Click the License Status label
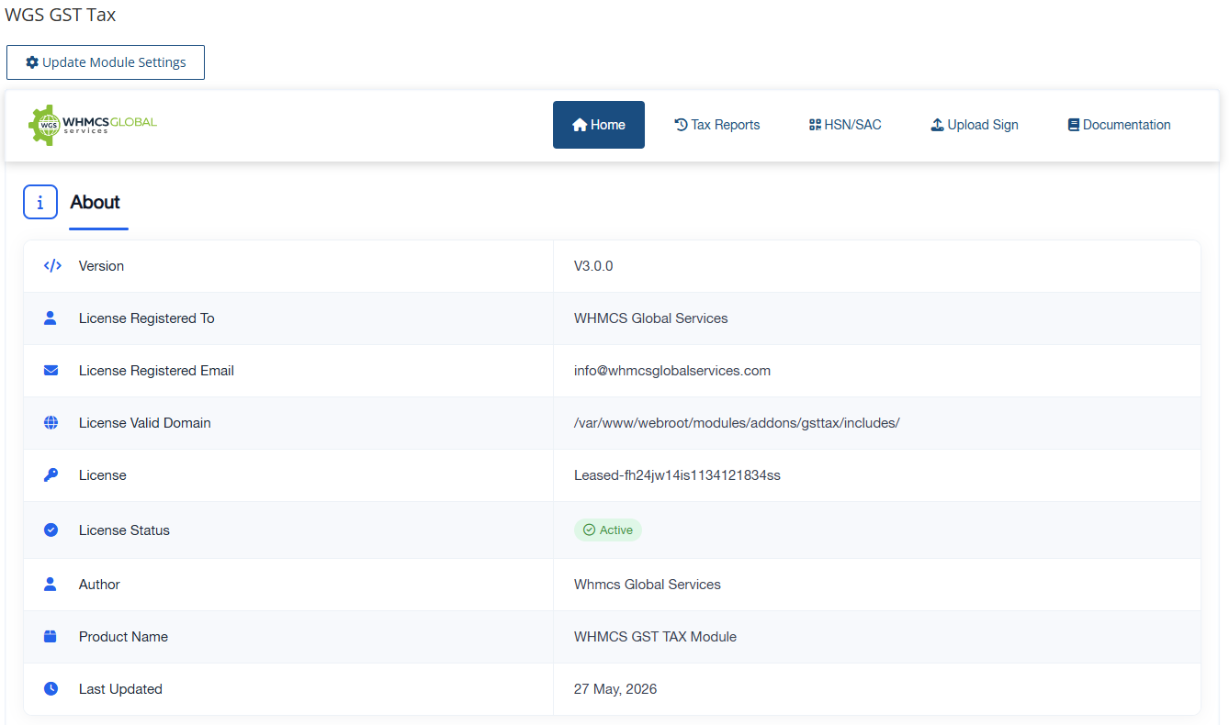1229x725 pixels. tap(124, 530)
